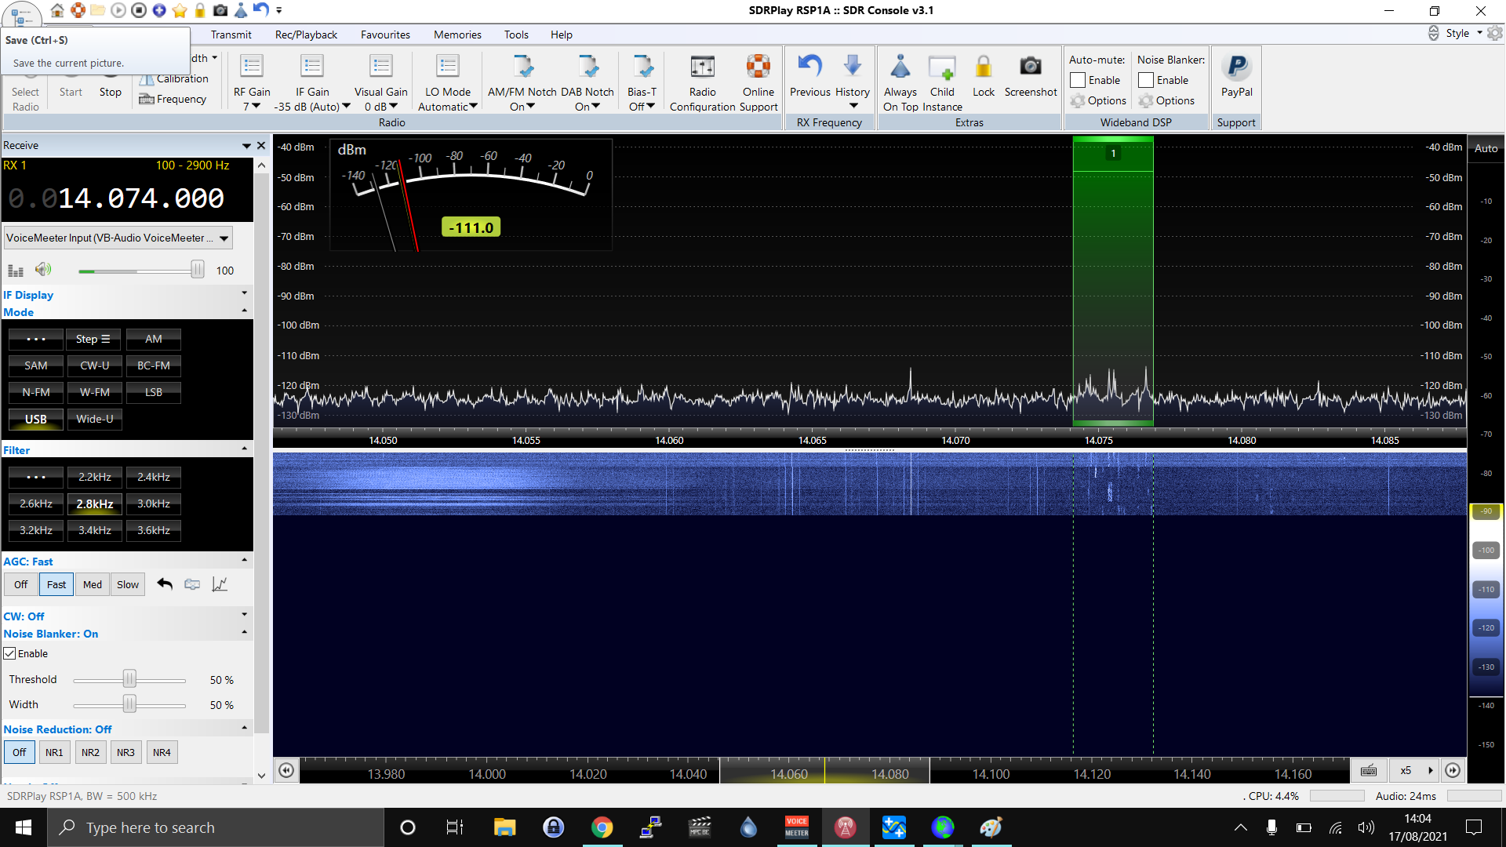Enable the Auto-mute checkbox
The width and height of the screenshot is (1506, 847).
[x=1078, y=80]
